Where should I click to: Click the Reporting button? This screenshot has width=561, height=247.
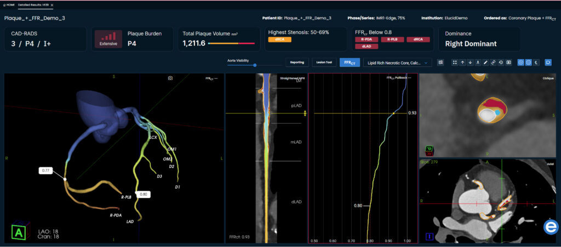(297, 62)
